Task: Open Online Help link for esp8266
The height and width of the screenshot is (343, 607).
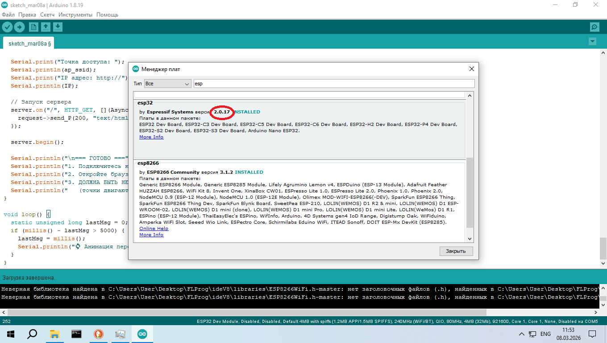Action: 154,229
